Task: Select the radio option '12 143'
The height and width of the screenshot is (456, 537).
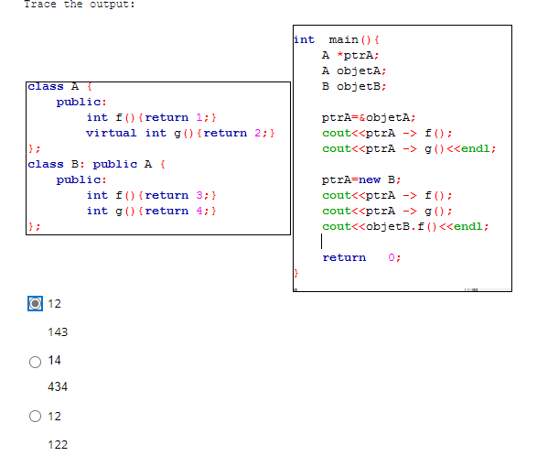Action: click(x=35, y=304)
